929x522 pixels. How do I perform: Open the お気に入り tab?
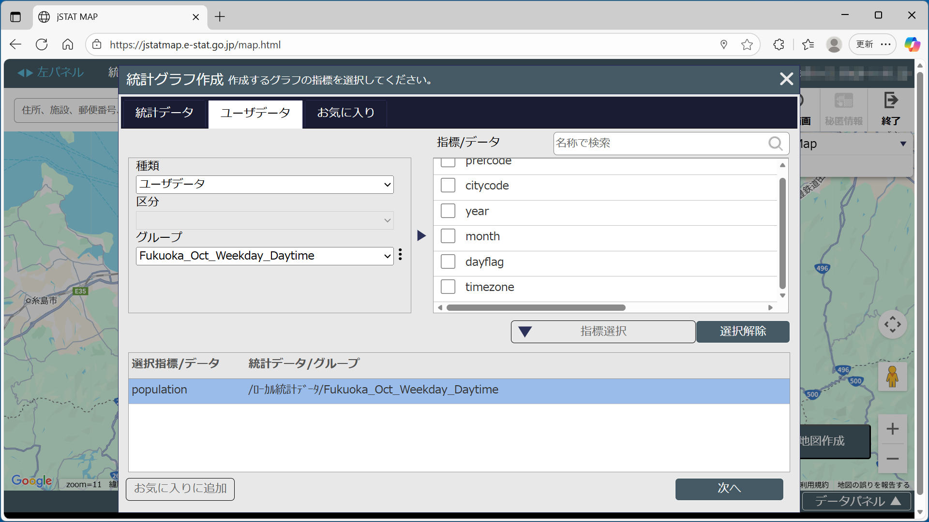(x=345, y=113)
